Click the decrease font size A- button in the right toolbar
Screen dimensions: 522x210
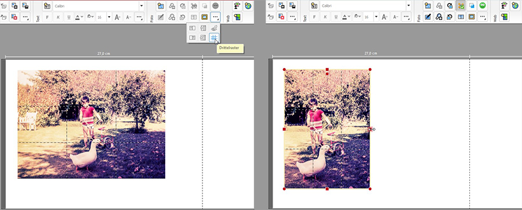[x=396, y=17]
